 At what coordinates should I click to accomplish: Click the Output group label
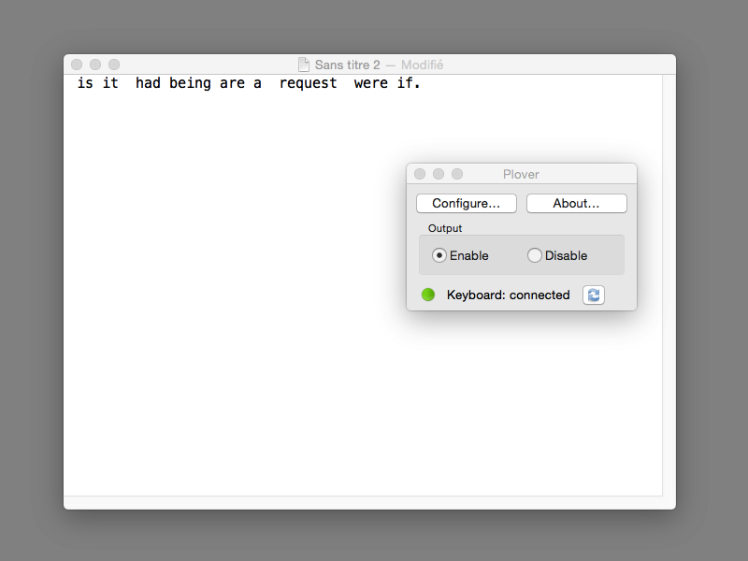(x=445, y=228)
